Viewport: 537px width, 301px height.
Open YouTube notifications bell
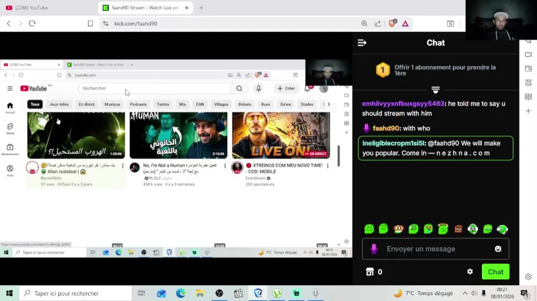308,88
